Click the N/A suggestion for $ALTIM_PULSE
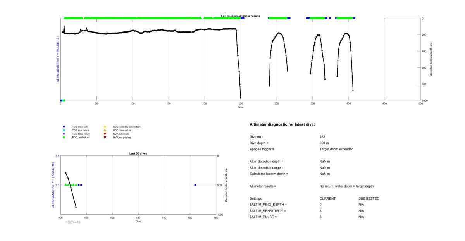Viewport: 465px width, 241px height. [361, 217]
